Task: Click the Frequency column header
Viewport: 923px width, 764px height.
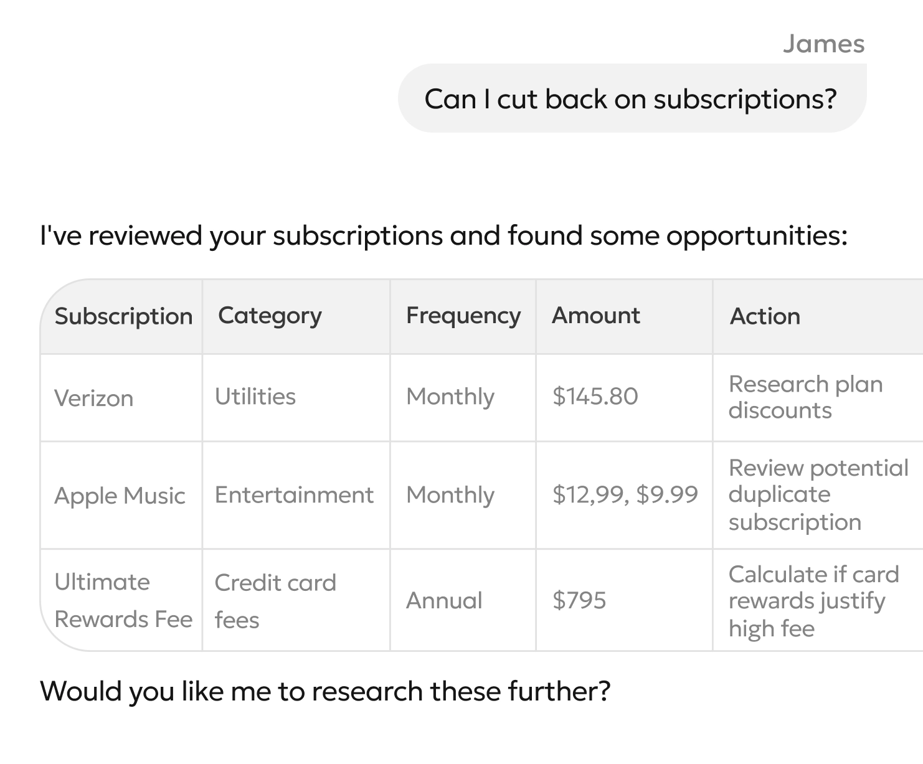Action: 463,316
